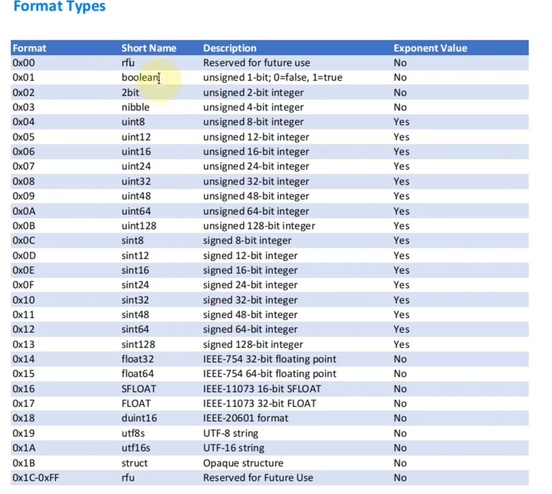The height and width of the screenshot is (494, 552).
Task: Click the 'Format Types' heading
Action: (x=59, y=7)
